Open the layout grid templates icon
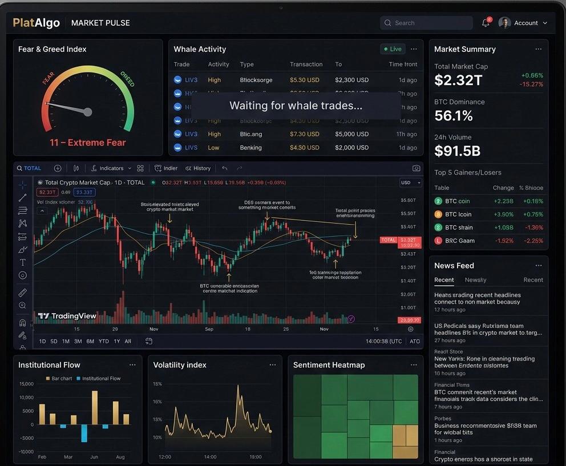The image size is (566, 466). [x=140, y=168]
